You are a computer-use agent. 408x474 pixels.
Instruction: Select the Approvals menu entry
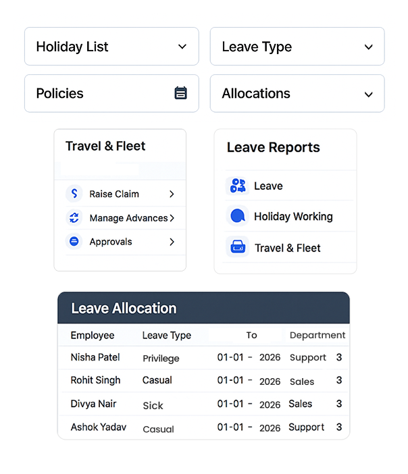(x=111, y=242)
